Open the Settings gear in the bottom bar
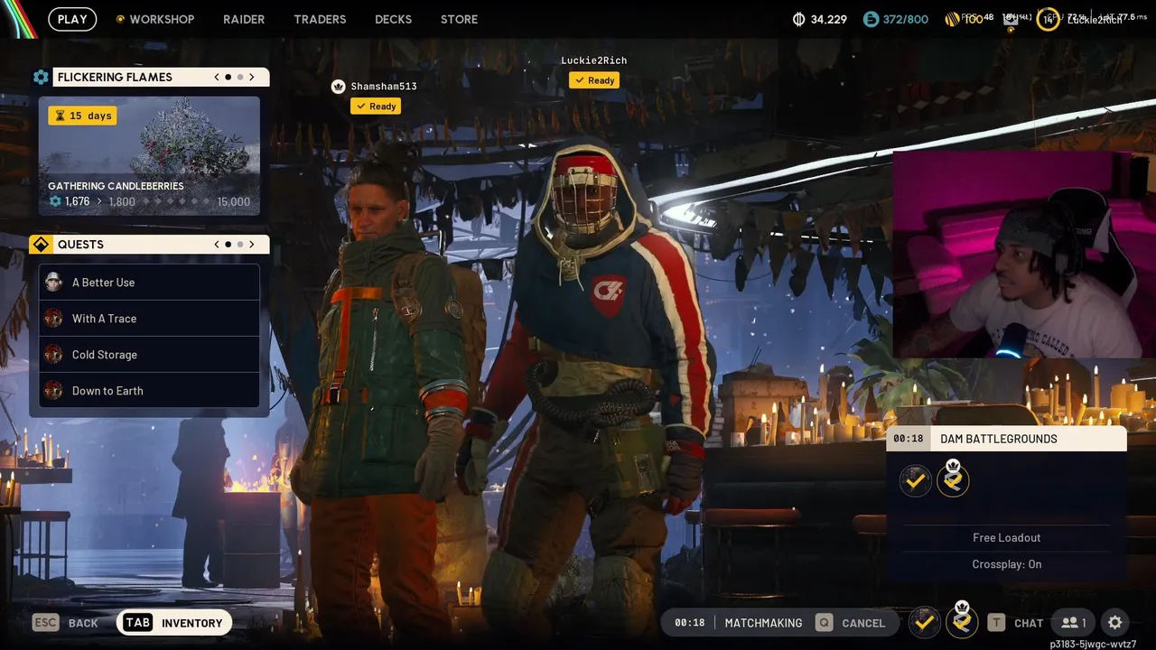1156x650 pixels. coord(1115,623)
